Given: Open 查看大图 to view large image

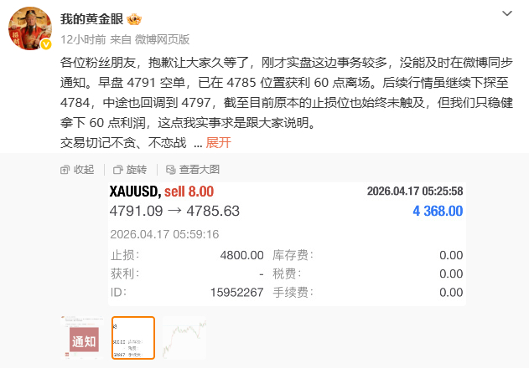Looking at the screenshot, I should point(193,169).
